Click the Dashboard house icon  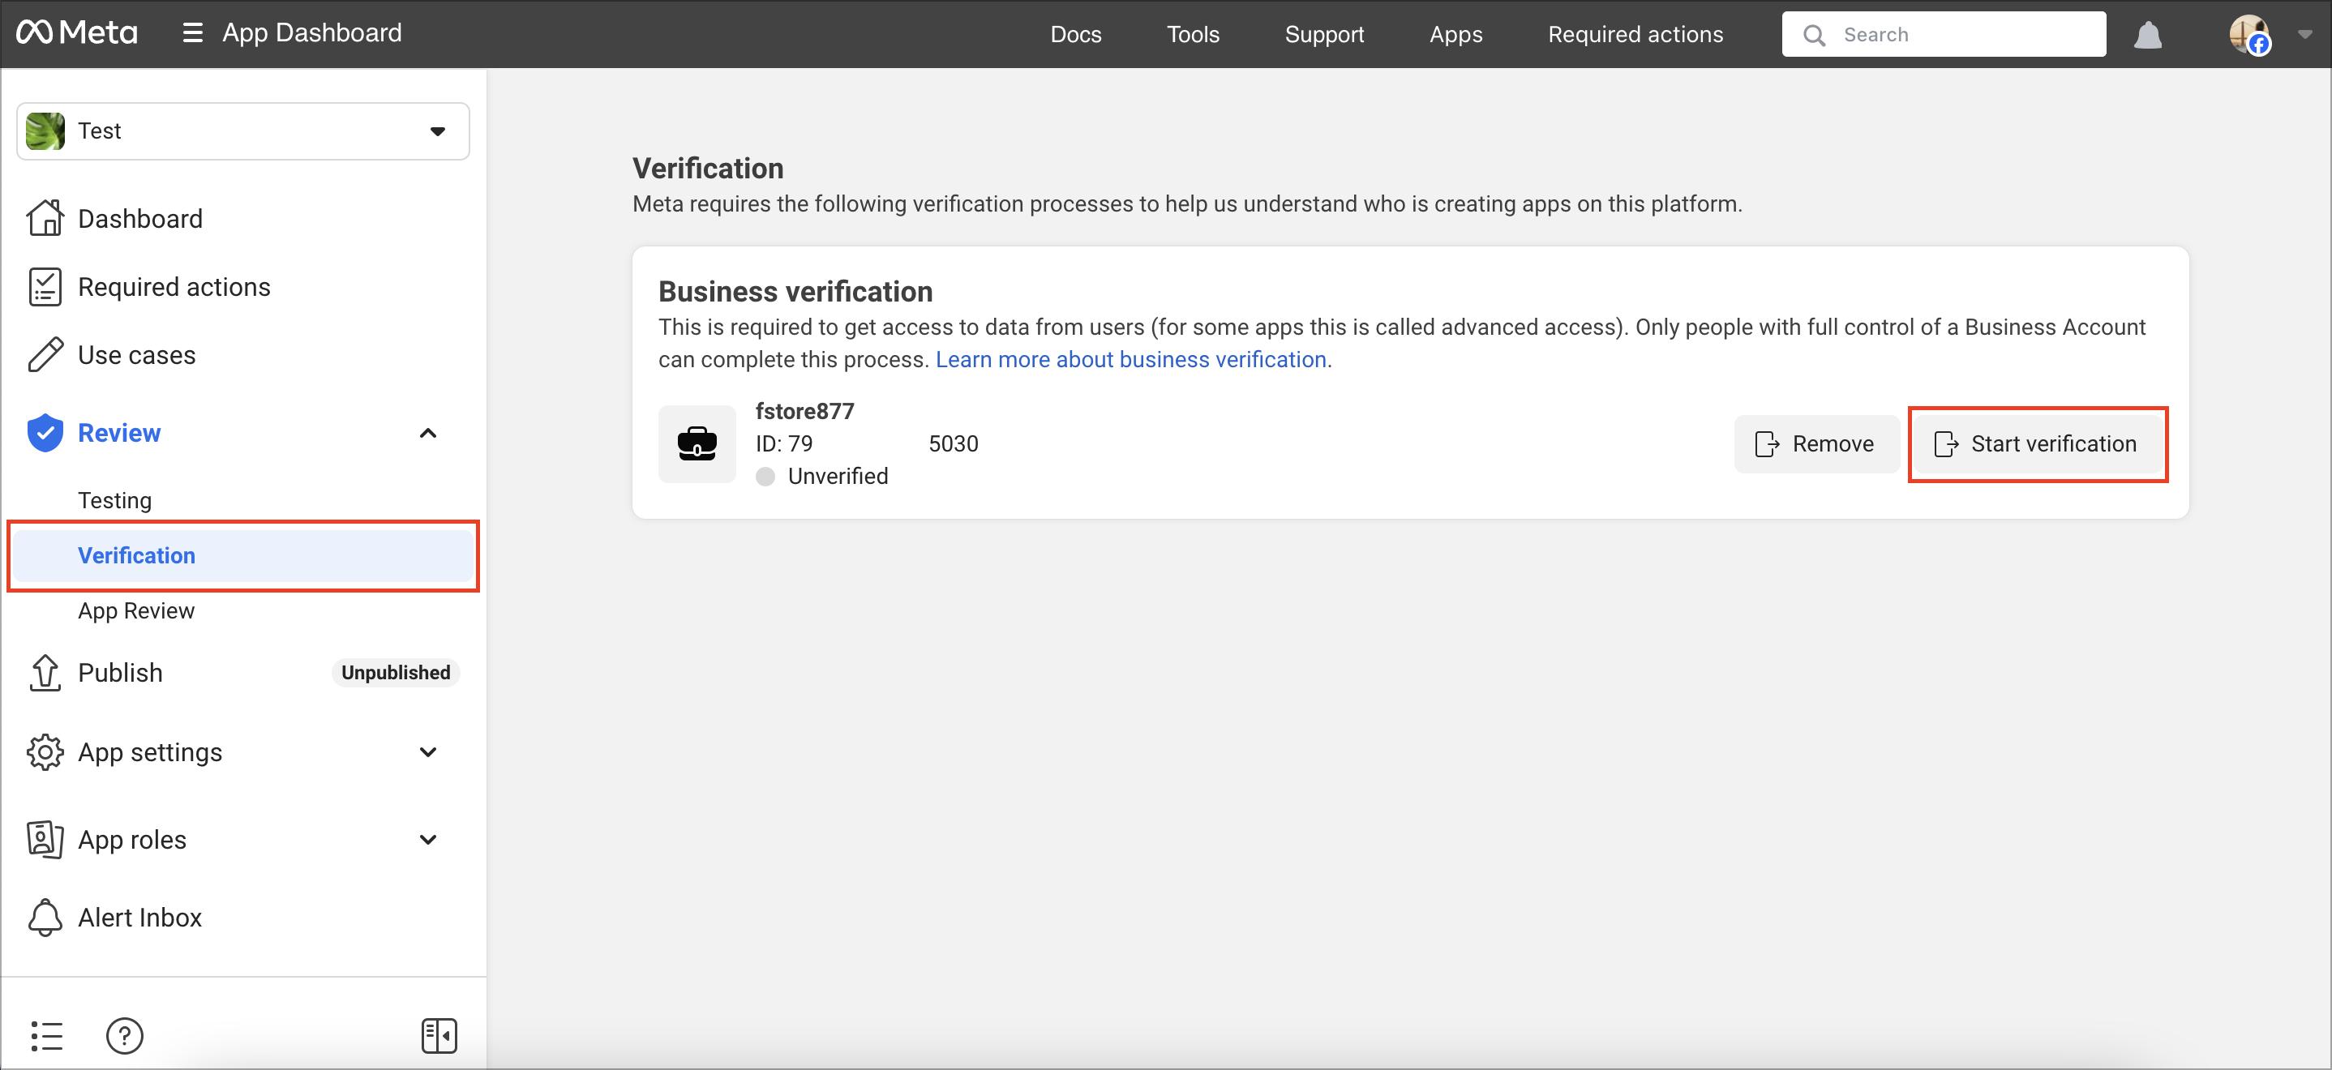(x=45, y=218)
